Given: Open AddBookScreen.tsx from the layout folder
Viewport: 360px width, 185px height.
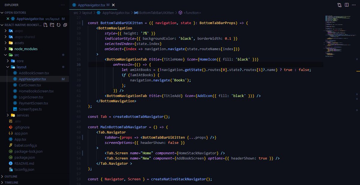Looking at the screenshot, I should pos(34,73).
